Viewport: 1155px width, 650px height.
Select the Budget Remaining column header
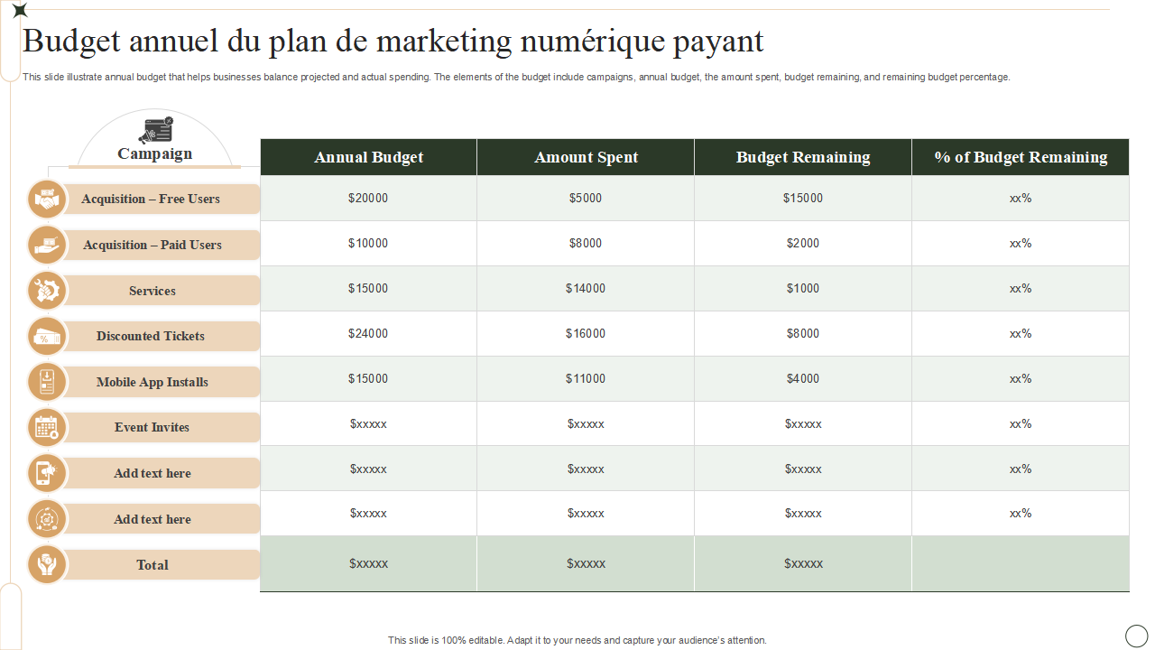(803, 157)
